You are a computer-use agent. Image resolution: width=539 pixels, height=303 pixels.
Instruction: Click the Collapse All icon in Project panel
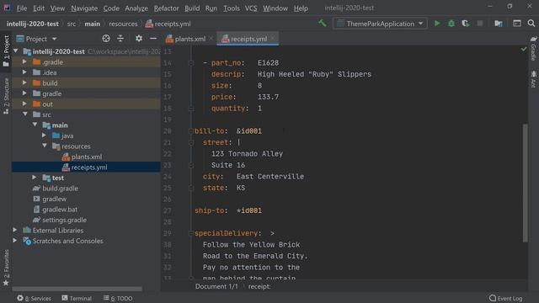120,39
